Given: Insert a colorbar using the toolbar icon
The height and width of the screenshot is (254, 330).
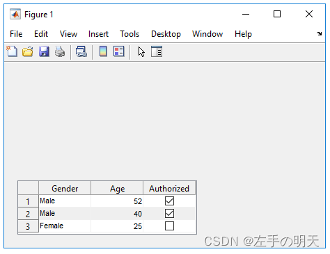Looking at the screenshot, I should (x=103, y=51).
